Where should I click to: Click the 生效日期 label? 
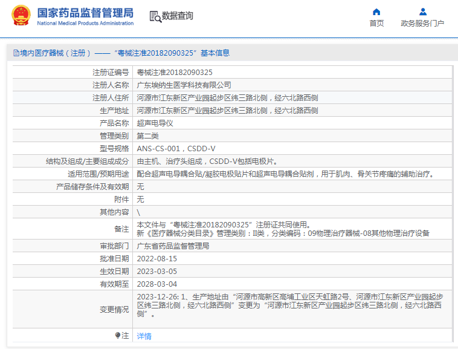click(x=114, y=271)
